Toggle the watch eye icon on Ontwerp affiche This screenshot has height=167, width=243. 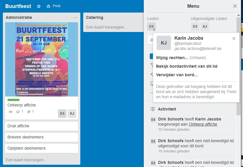coord(11,112)
